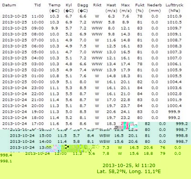
Task: Click timestamp 2013-10-25, kl 11:20
Action: coord(129,166)
